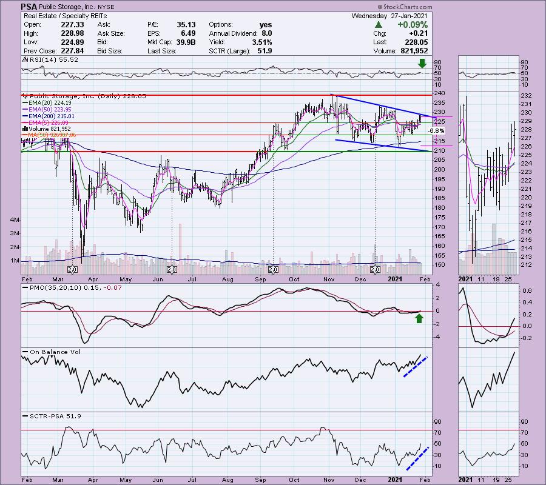Image resolution: width=546 pixels, height=485 pixels.
Task: Click the Options value yes
Action: (x=266, y=25)
